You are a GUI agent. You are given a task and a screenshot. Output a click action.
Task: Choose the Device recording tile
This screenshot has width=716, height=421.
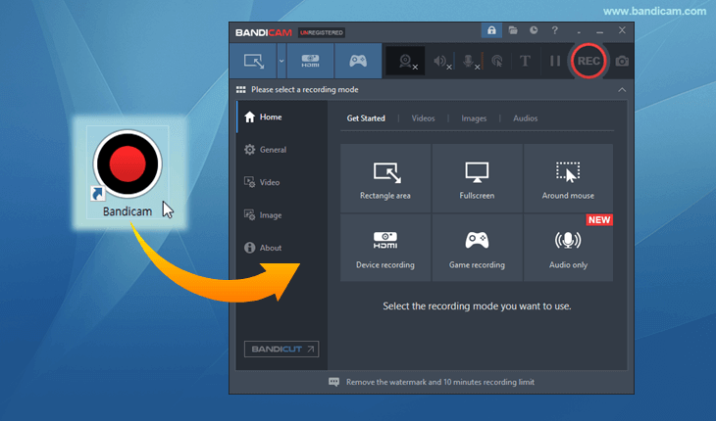pos(385,248)
